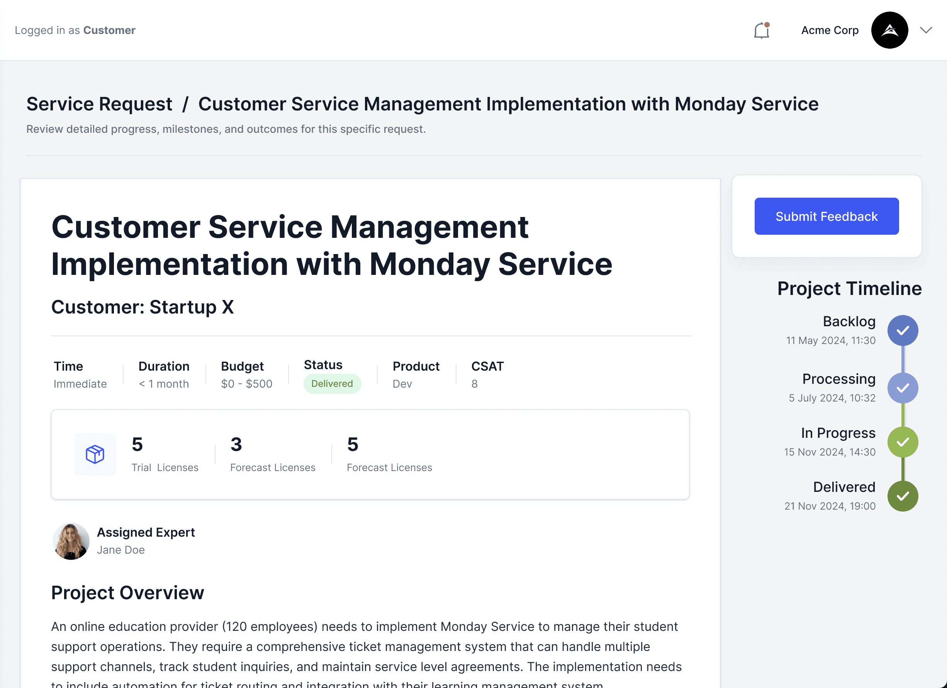Viewport: 947px width, 688px height.
Task: Click the Product value Dev
Action: [402, 384]
